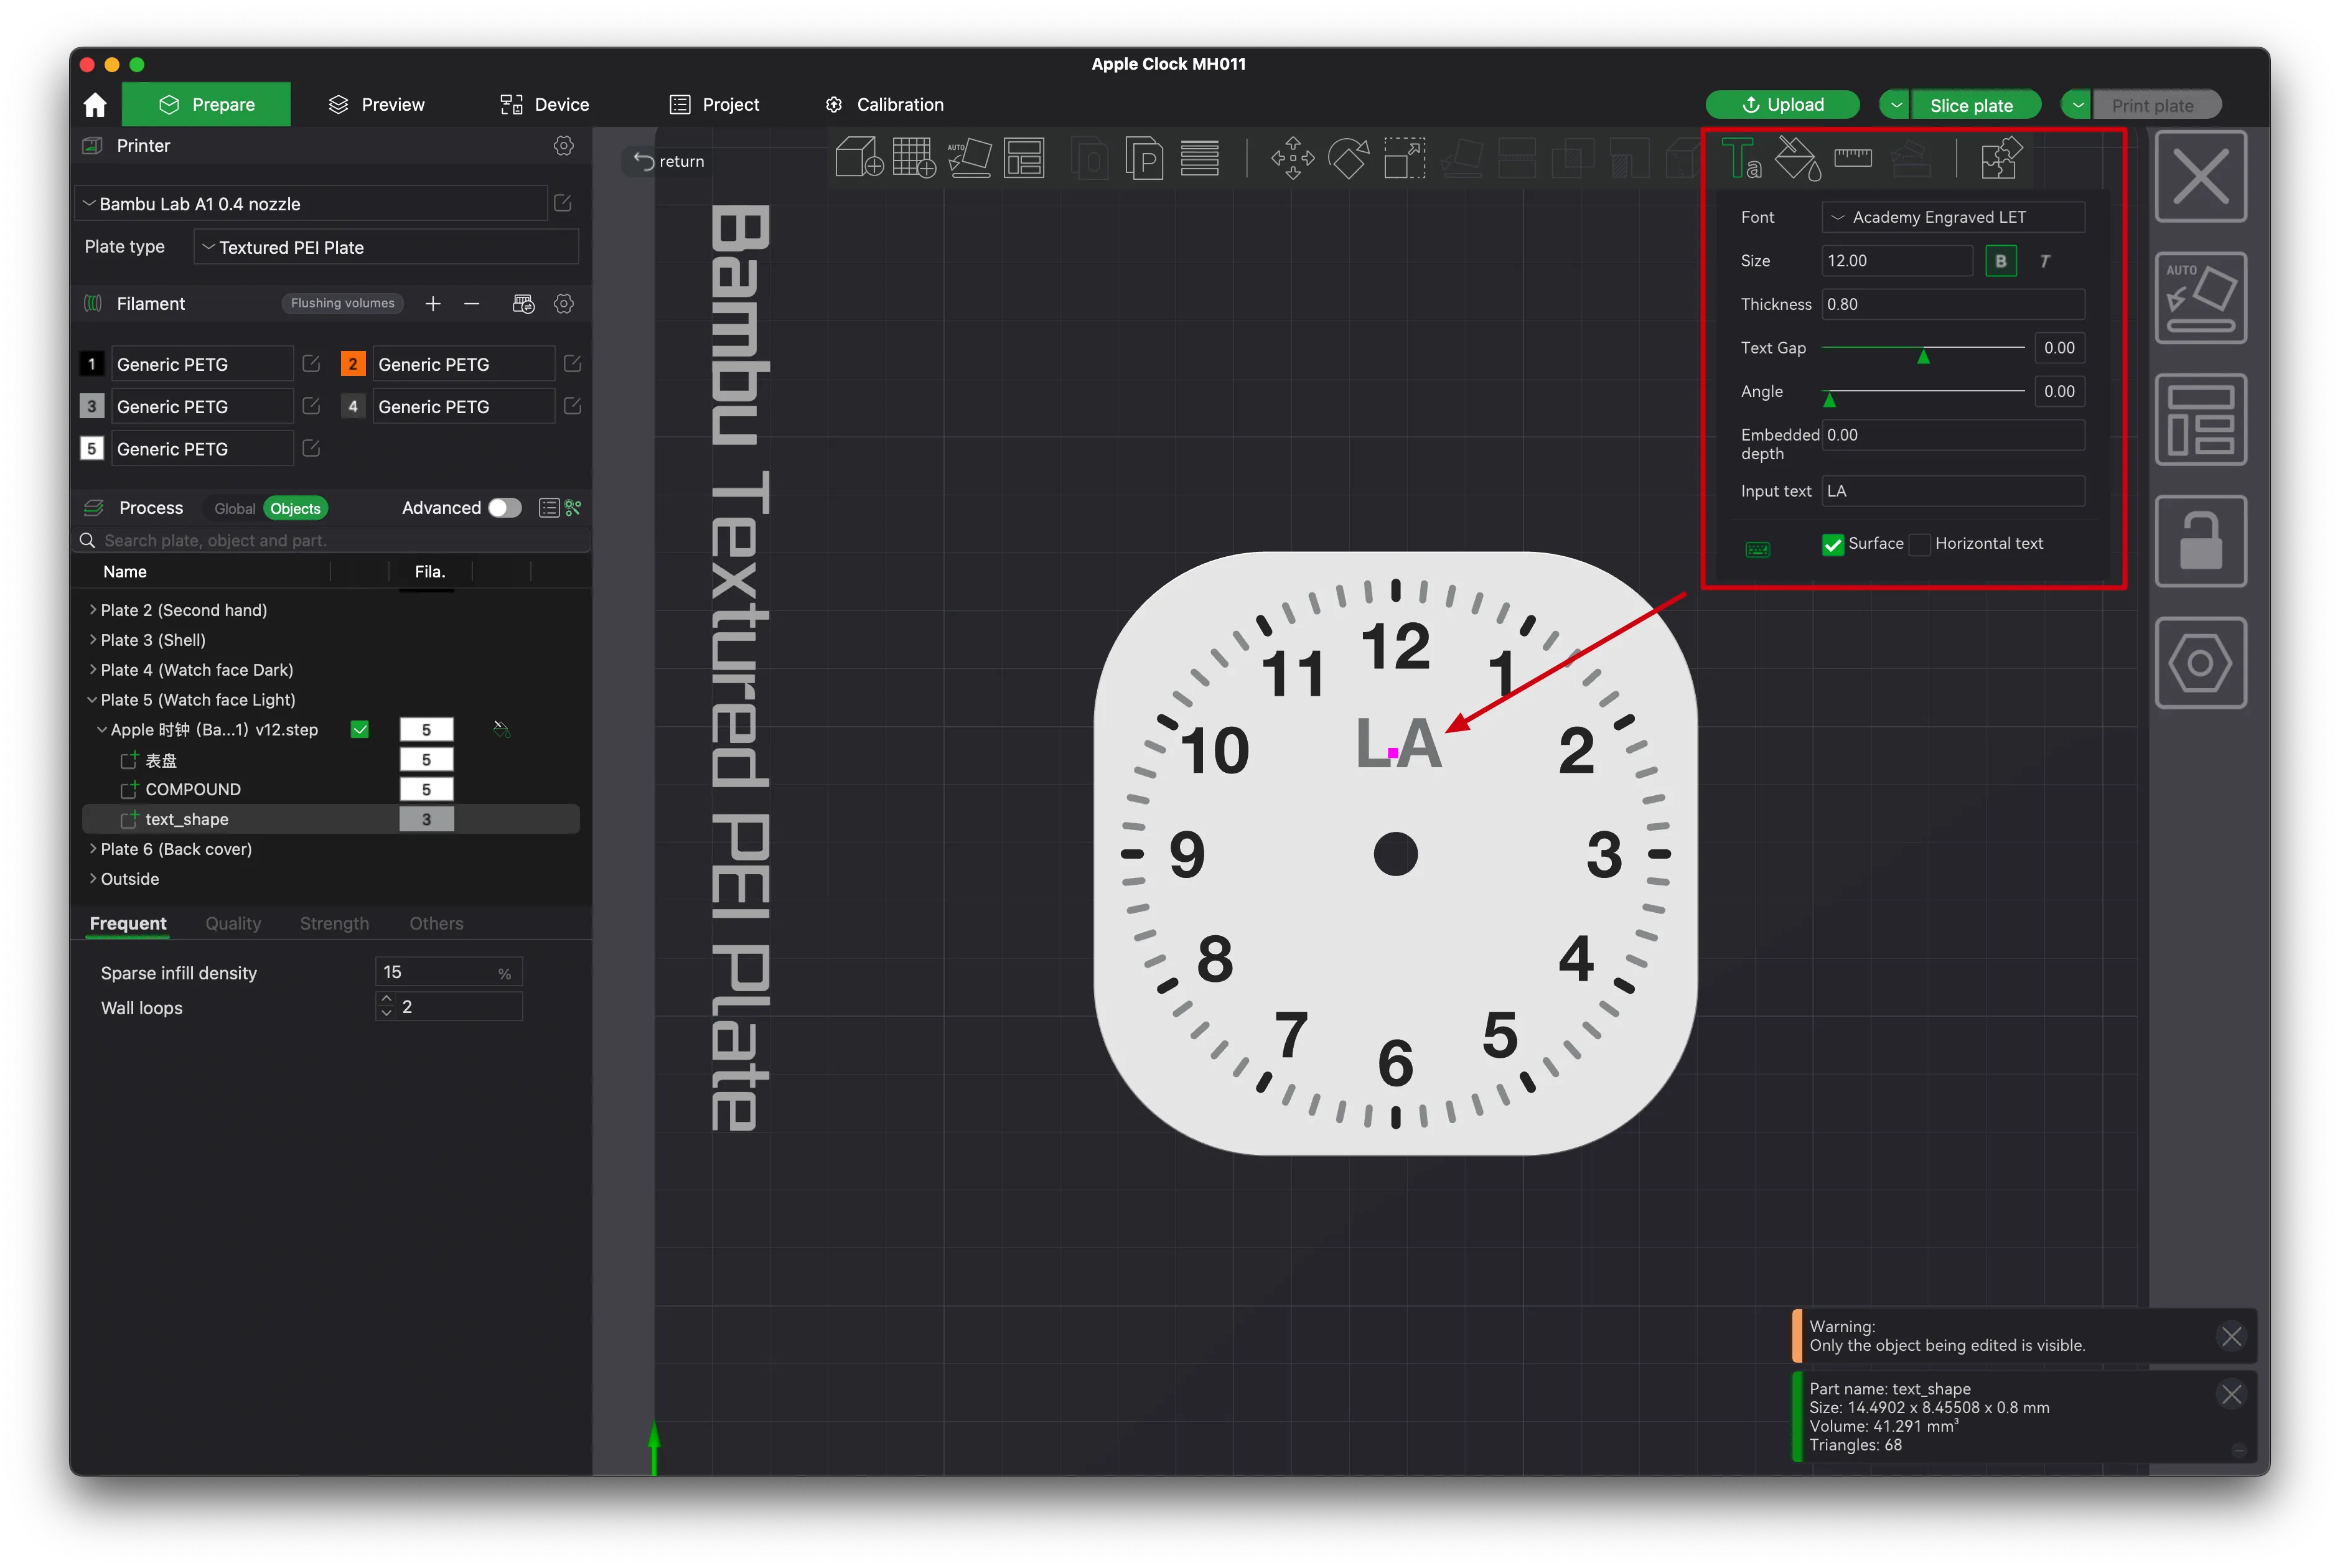Click the Angle slider handle

pyautogui.click(x=1829, y=399)
